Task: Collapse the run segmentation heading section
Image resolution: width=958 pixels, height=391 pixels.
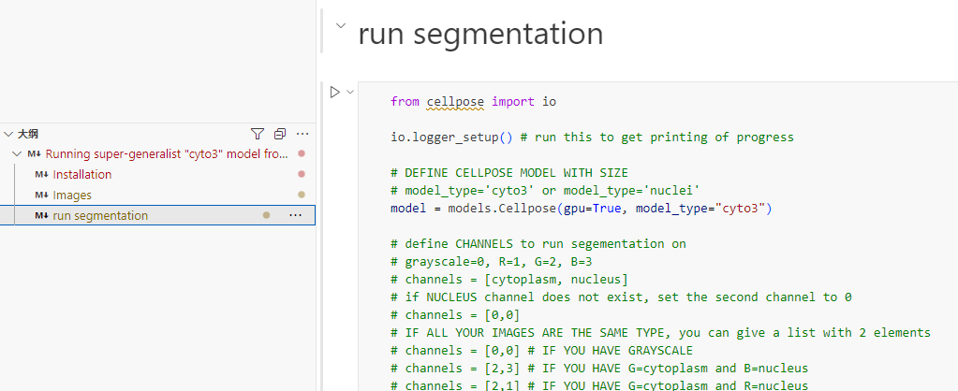Action: [x=341, y=25]
